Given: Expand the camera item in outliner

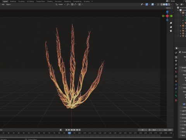Looking at the screenshot, I should click(181, 26).
